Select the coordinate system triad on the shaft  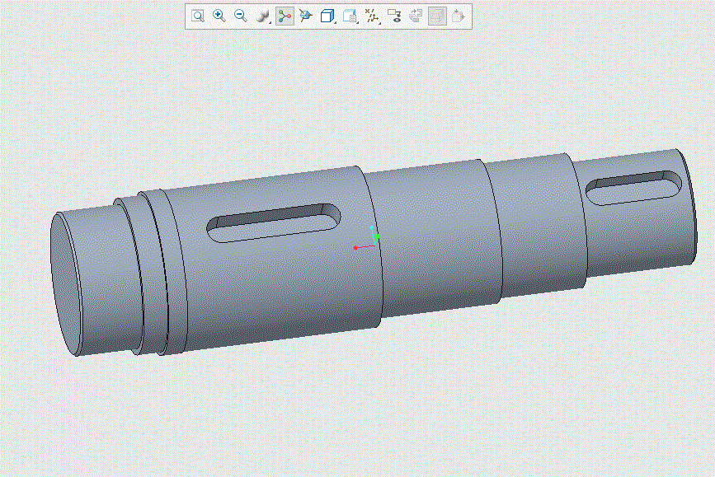click(367, 238)
